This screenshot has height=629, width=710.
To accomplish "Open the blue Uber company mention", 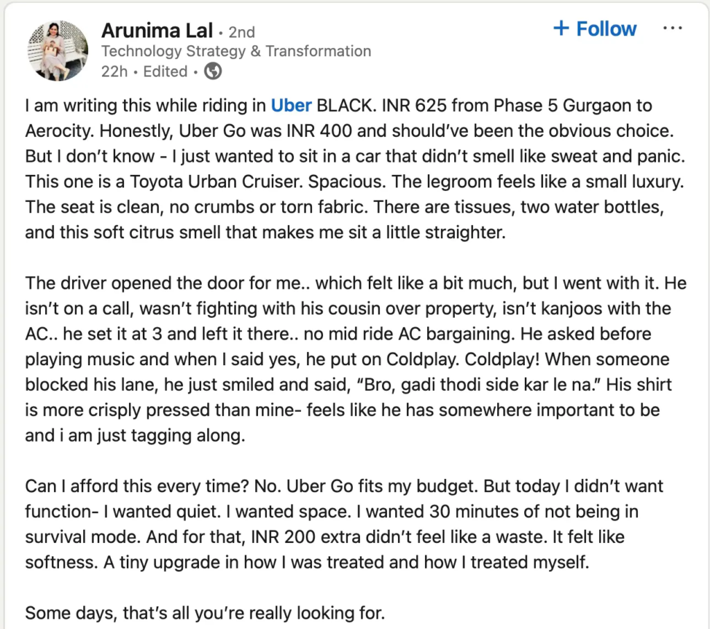I will click(291, 106).
